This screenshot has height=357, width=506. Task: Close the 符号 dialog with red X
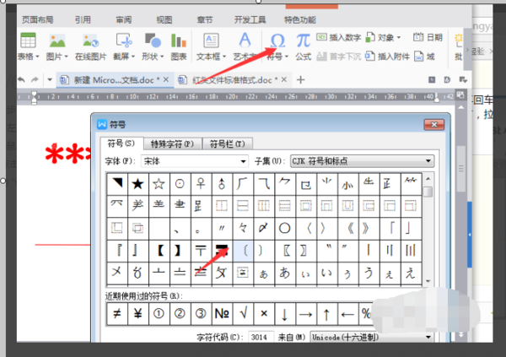pos(434,124)
